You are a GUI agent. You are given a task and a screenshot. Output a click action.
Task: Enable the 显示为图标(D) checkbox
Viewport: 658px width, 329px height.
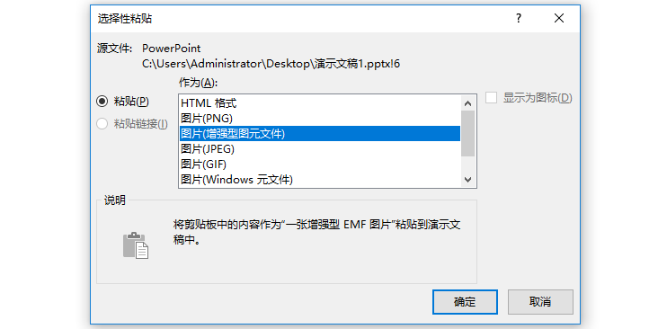(492, 98)
